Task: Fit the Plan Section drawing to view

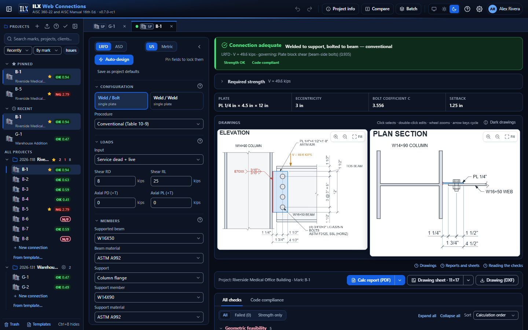Action: (x=510, y=137)
